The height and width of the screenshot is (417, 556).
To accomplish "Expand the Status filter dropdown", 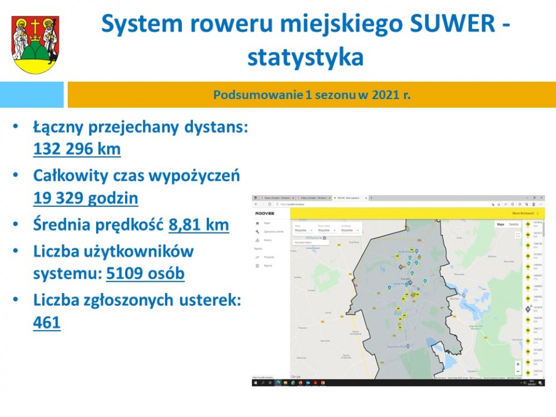I will [304, 230].
